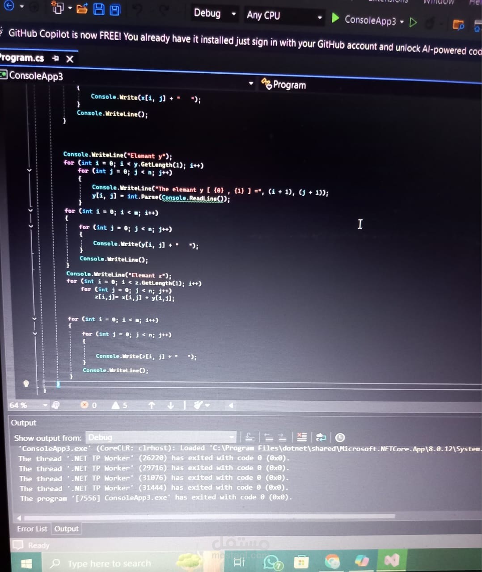
Task: Pin the Program.cs tab
Action: (x=55, y=59)
